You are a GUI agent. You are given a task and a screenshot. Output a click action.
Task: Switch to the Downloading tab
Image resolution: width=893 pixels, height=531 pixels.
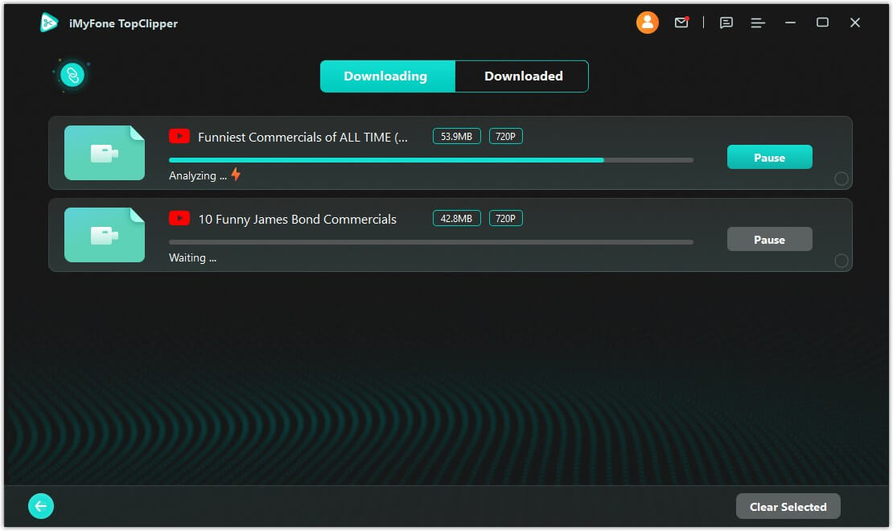[386, 76]
